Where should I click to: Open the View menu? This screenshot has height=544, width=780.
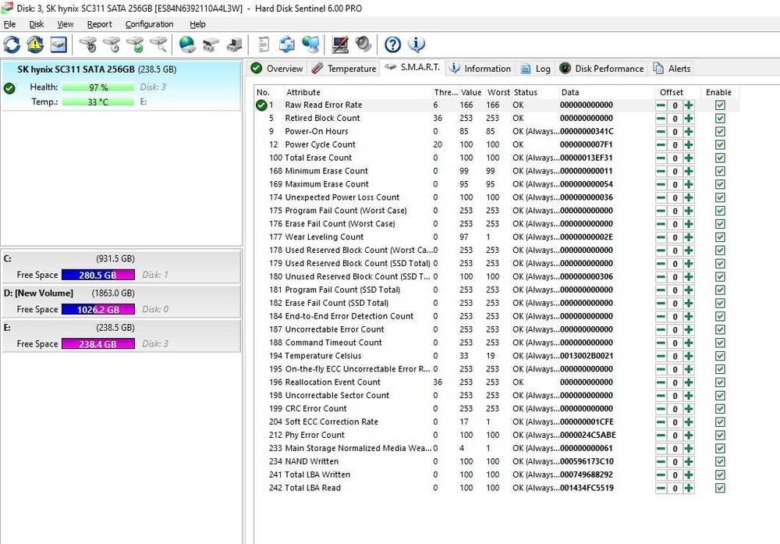point(66,24)
